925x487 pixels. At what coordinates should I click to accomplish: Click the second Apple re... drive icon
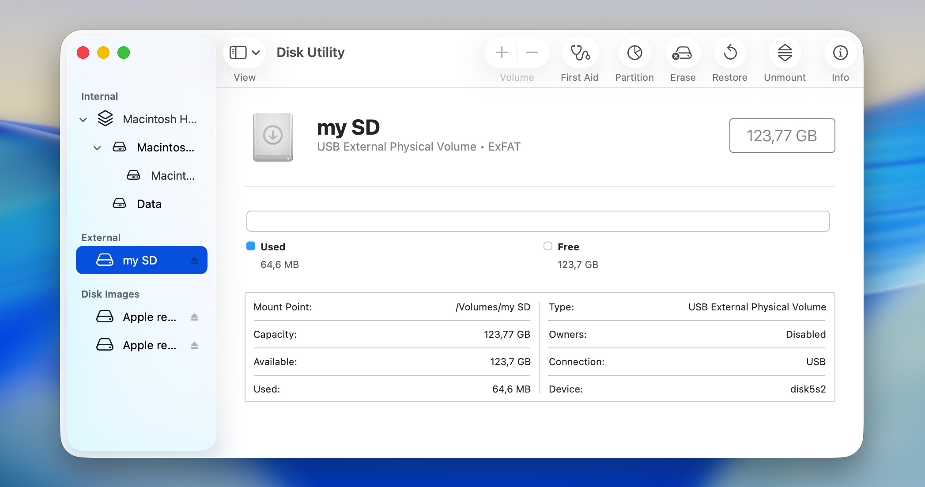105,345
